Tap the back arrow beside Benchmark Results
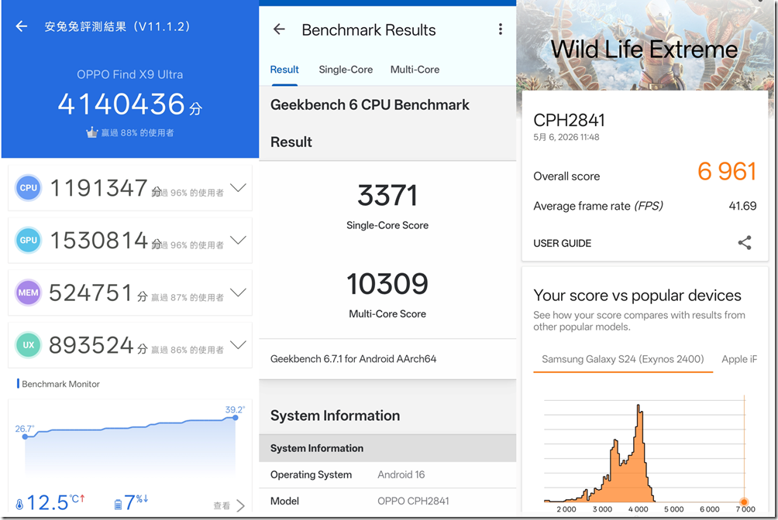 click(279, 29)
